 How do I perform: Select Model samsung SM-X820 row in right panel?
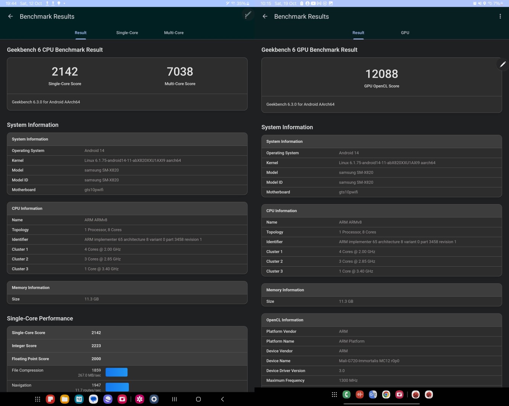coord(382,173)
